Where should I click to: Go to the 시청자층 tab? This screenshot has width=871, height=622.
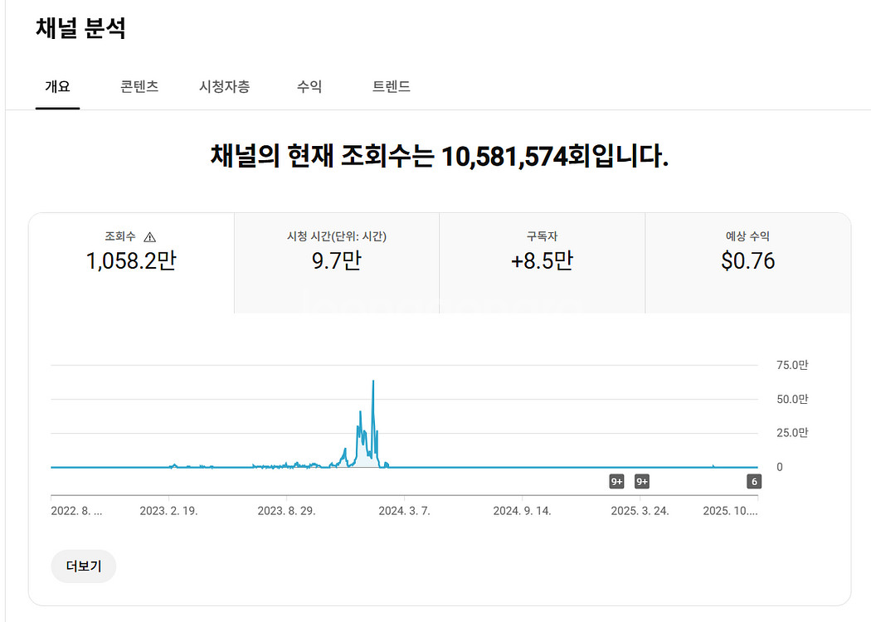pos(224,86)
